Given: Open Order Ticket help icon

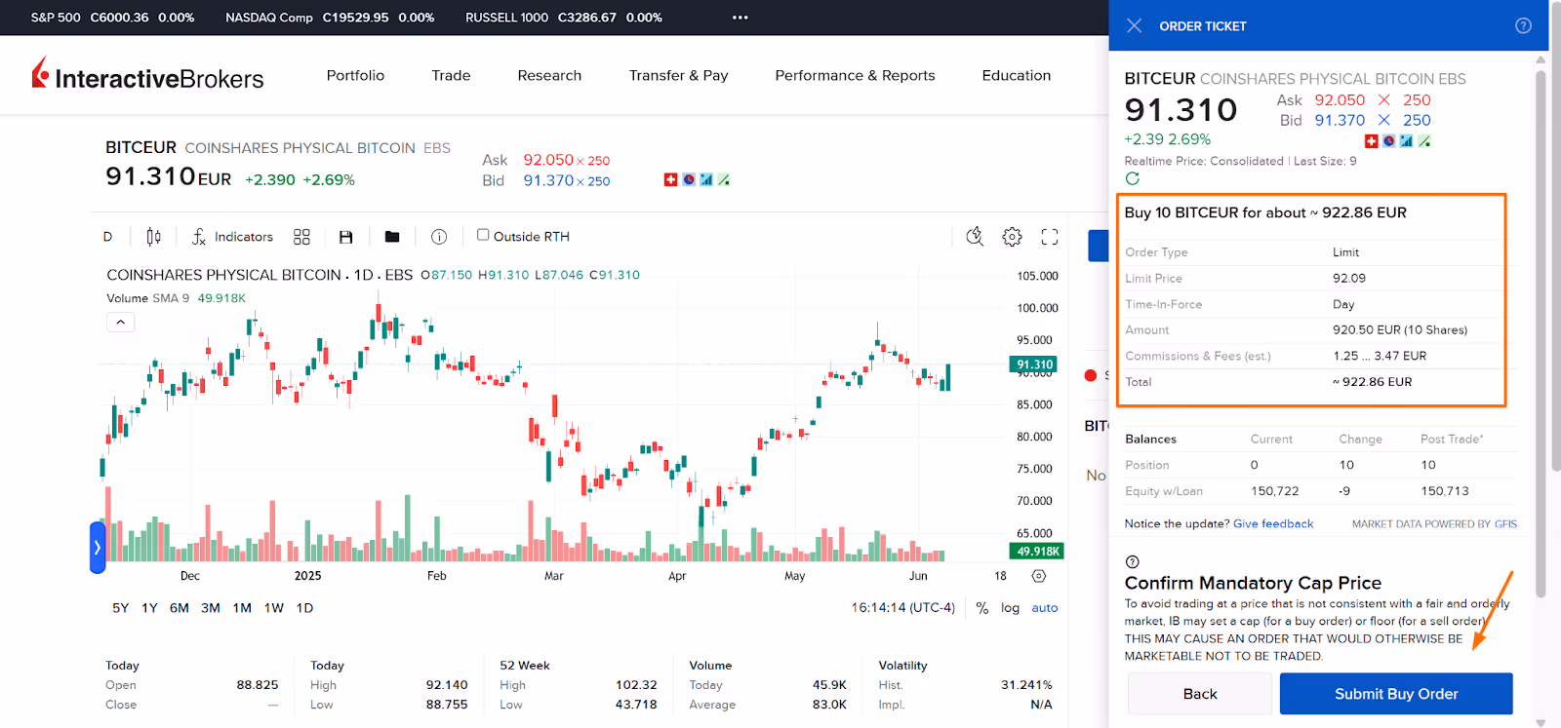Looking at the screenshot, I should coord(1523,26).
